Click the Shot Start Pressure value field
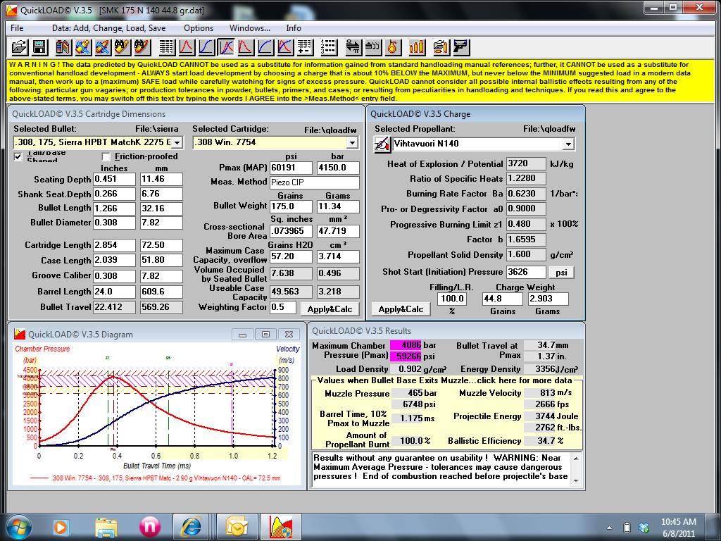 click(x=526, y=272)
